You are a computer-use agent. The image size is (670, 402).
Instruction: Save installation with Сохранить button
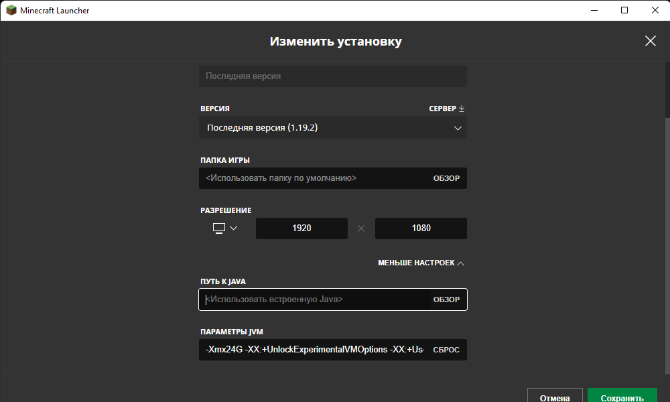622,395
